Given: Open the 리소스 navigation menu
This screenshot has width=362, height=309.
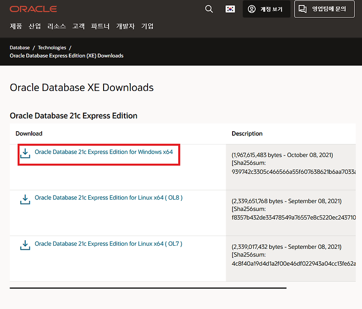Looking at the screenshot, I should (x=56, y=26).
